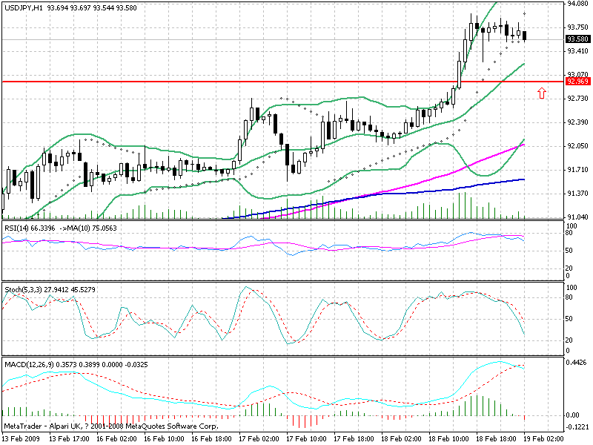
Task: Click the 92.730 price scale value
Action: click(x=578, y=99)
